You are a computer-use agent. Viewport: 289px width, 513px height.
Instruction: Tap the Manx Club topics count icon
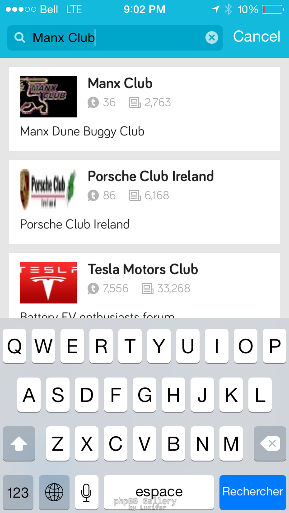point(93,103)
